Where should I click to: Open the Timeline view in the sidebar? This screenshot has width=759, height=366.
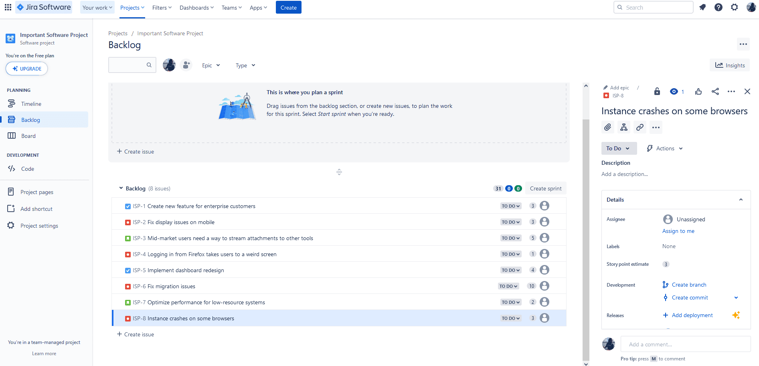pos(32,103)
